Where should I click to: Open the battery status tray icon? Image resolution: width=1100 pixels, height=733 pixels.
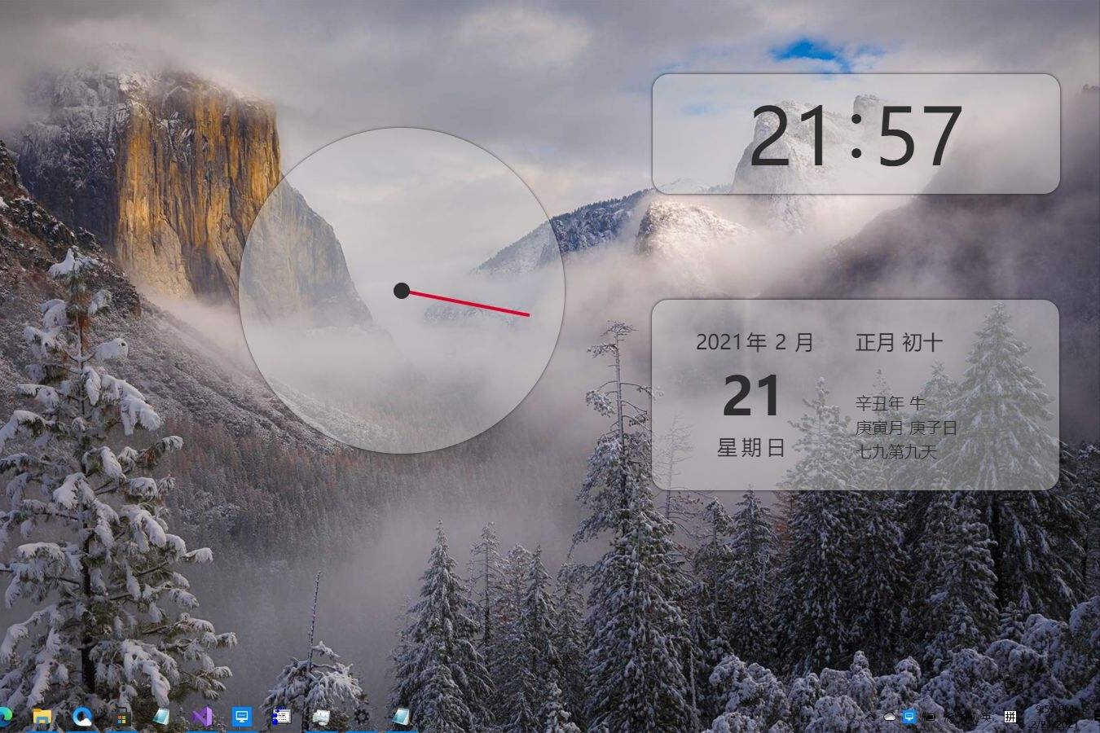click(929, 717)
